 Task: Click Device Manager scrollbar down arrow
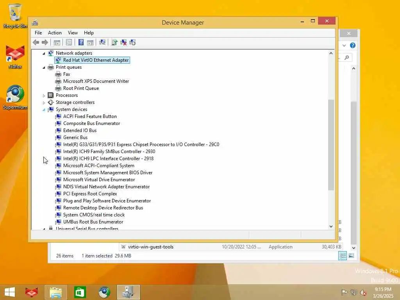pyautogui.click(x=331, y=226)
